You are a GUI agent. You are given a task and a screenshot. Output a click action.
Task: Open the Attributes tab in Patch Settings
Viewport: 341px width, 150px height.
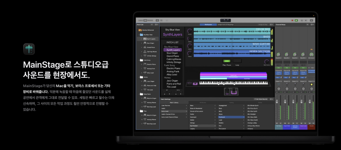203,102
